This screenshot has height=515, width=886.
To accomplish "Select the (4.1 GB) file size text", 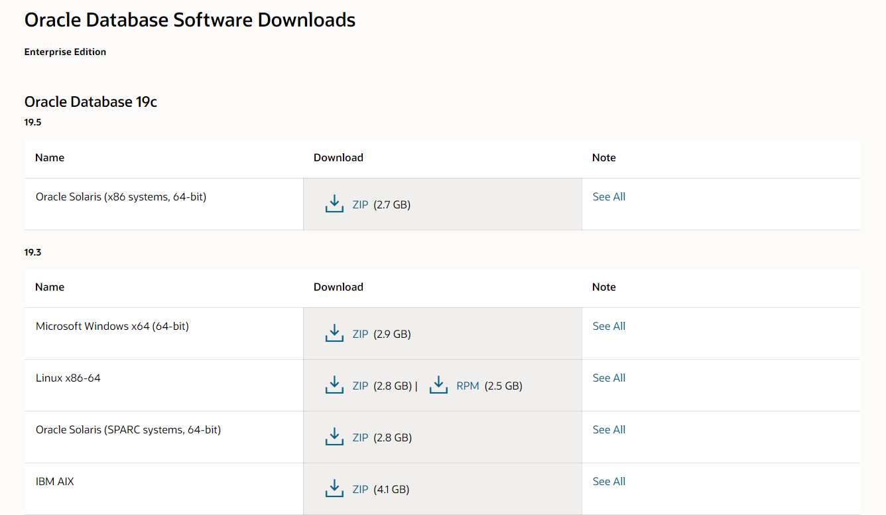I will (391, 490).
